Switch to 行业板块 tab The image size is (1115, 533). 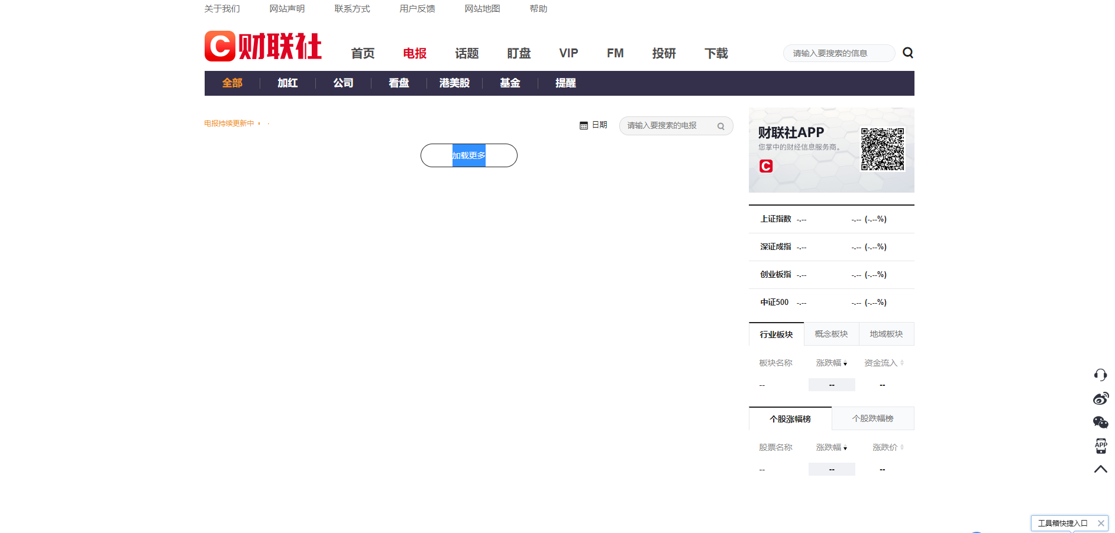776,334
